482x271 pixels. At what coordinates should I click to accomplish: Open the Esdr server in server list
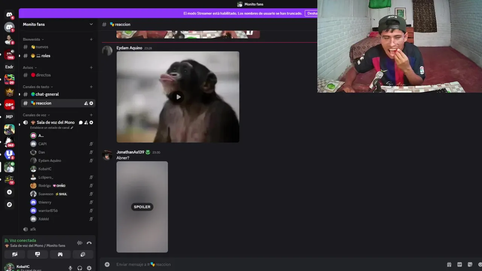[9, 67]
